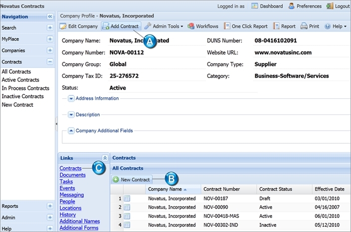Collapse Company Additional Fields section

pos(71,131)
